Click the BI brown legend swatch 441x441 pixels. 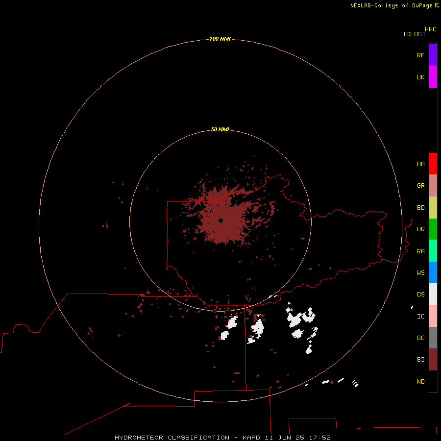(433, 360)
